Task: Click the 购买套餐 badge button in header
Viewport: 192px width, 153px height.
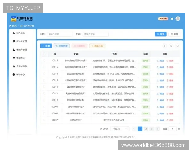Action: 163,19
